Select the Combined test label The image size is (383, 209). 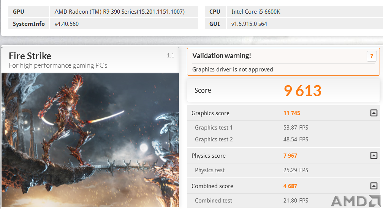tap(214, 201)
